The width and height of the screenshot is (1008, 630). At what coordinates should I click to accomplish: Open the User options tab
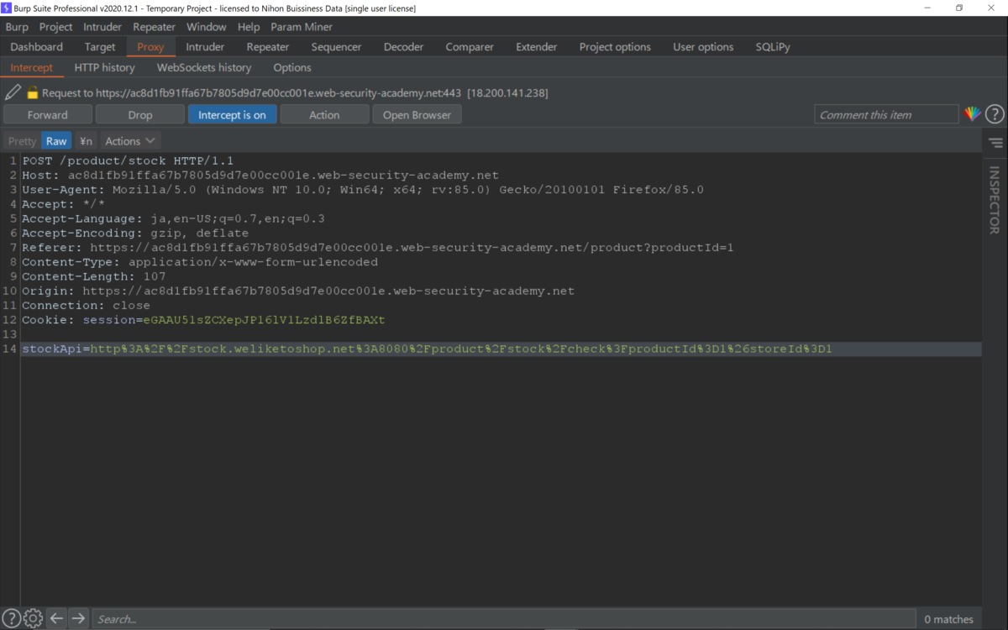point(703,47)
